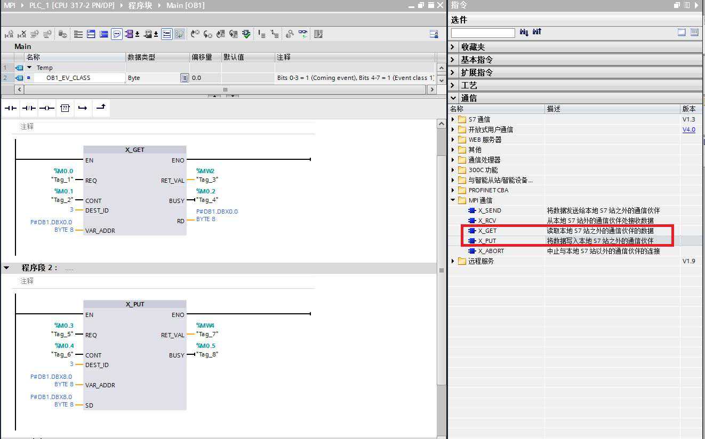Click the instruction search input field
Image resolution: width=705 pixels, height=439 pixels.
(483, 33)
